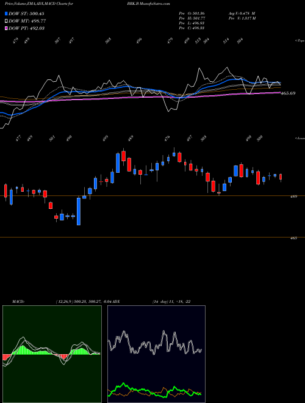This screenshot has height=403, width=305.
Task: Click the 'MACD:' panel heading
Action: (18, 302)
